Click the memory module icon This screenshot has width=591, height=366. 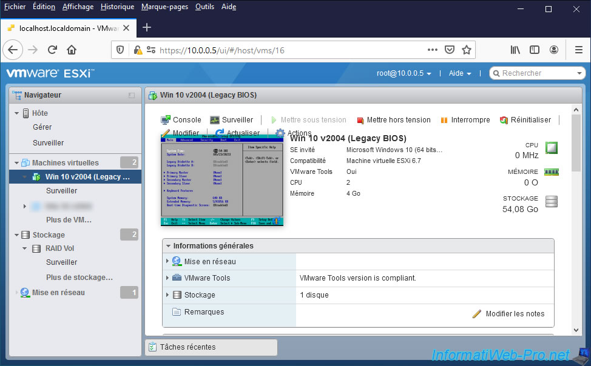click(x=552, y=172)
